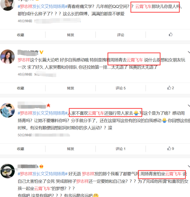
Task: Open the woman avatar in second post
Action: [7, 57]
